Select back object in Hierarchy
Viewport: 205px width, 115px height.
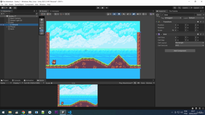coord(12,29)
